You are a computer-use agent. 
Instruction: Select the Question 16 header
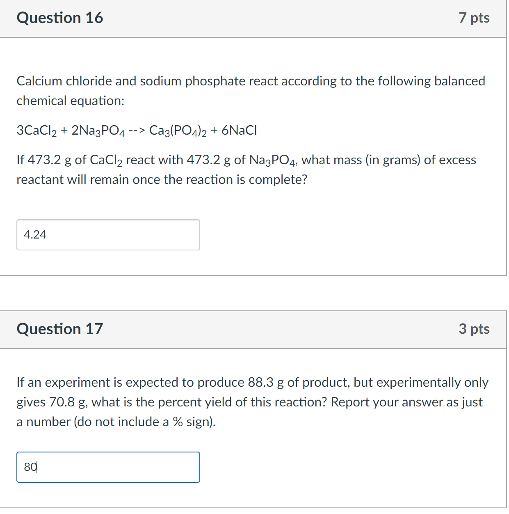tap(60, 18)
